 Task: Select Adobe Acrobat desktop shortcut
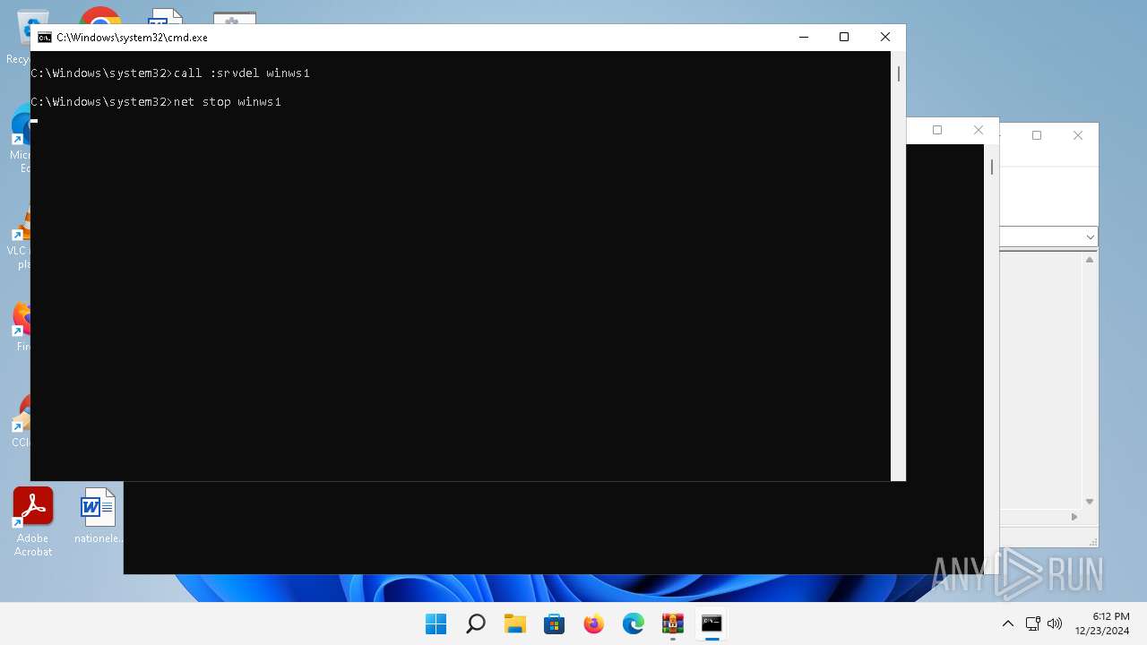pyautogui.click(x=33, y=522)
